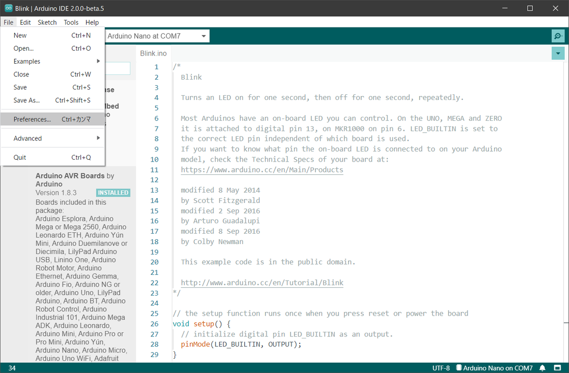Click the void setup() line of code
This screenshot has width=569, height=373.
click(202, 324)
